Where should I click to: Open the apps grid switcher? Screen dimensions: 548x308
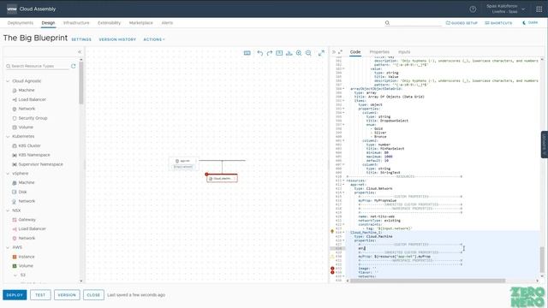(x=539, y=9)
